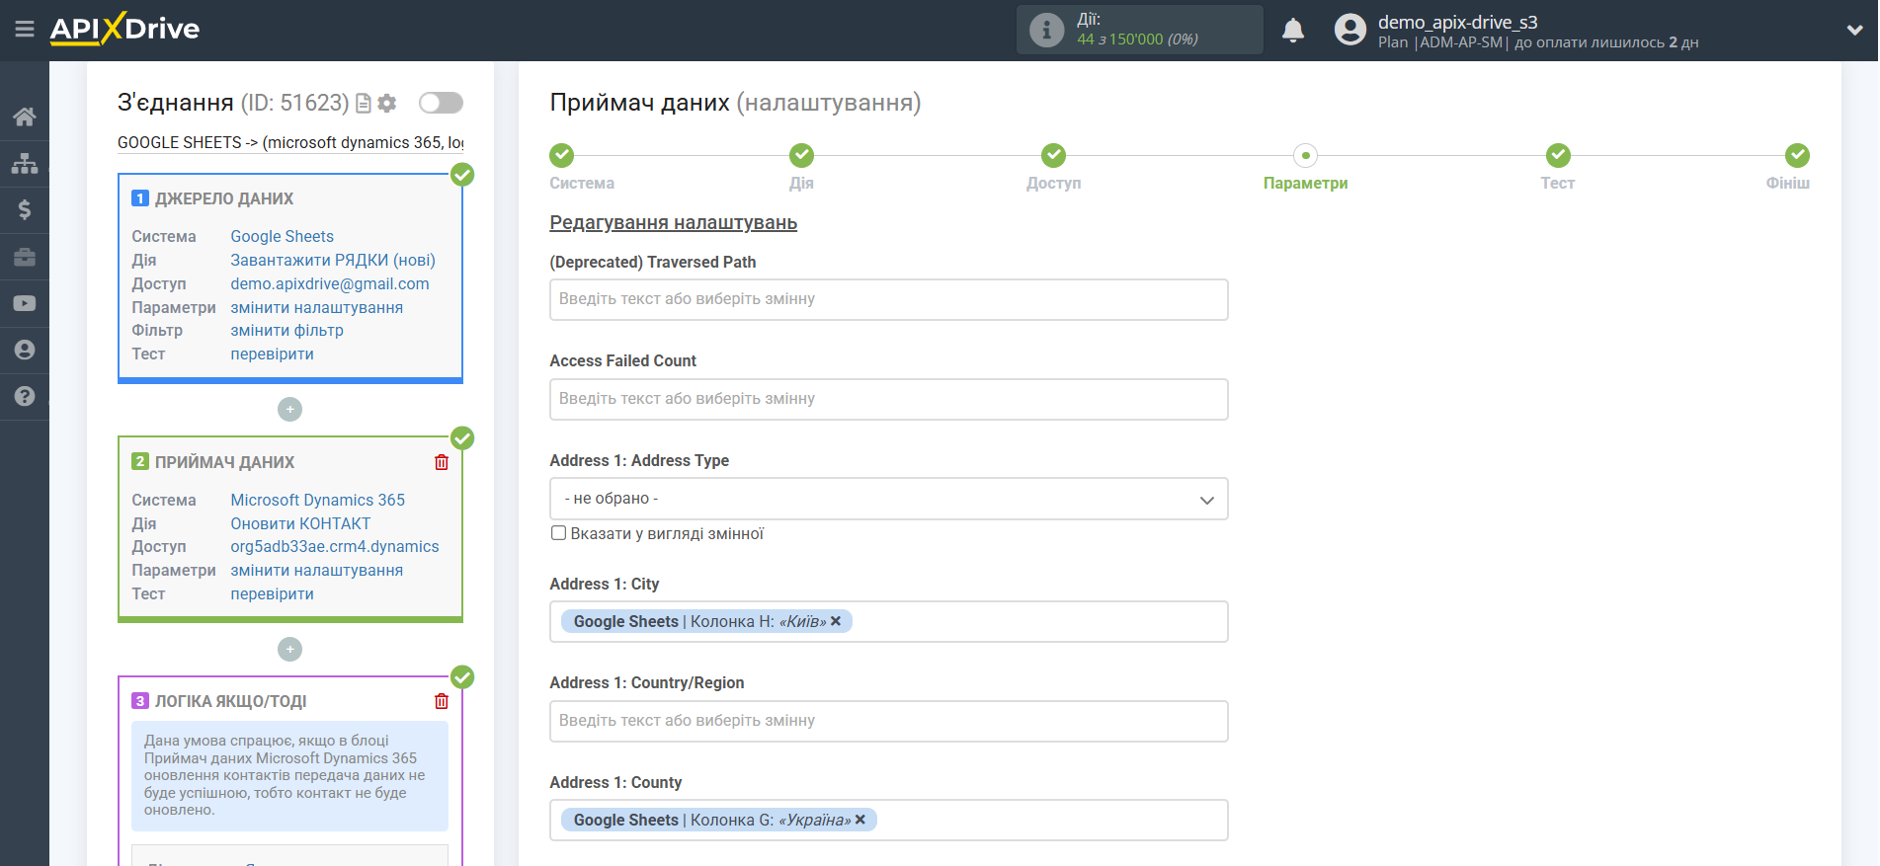This screenshot has height=866, width=1880.
Task: Click Access Failed Count input field
Action: coord(888,399)
